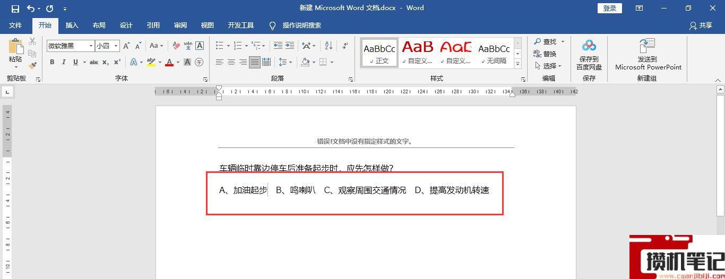This screenshot has height=279, width=725.
Task: Click the shading paint bucket icon
Action: [305, 62]
